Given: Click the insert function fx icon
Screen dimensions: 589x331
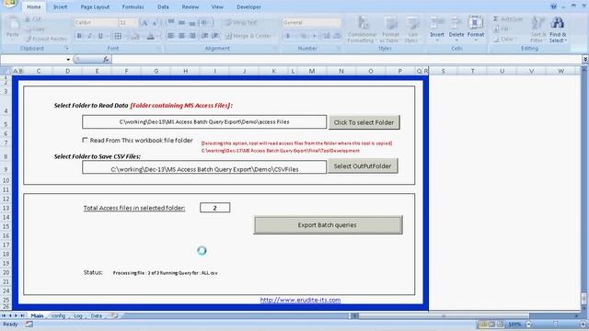Looking at the screenshot, I should click(106, 59).
